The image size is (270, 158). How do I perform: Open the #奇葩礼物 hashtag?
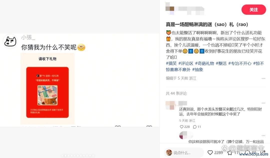tap(204, 63)
